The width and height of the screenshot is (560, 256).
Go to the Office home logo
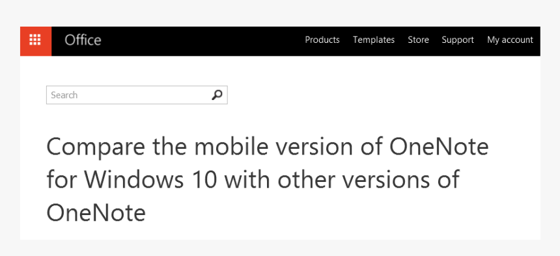(x=83, y=40)
